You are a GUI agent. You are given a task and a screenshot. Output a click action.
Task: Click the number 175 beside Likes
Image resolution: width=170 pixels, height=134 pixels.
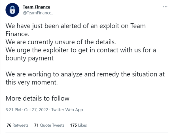pyautogui.click(x=73, y=125)
